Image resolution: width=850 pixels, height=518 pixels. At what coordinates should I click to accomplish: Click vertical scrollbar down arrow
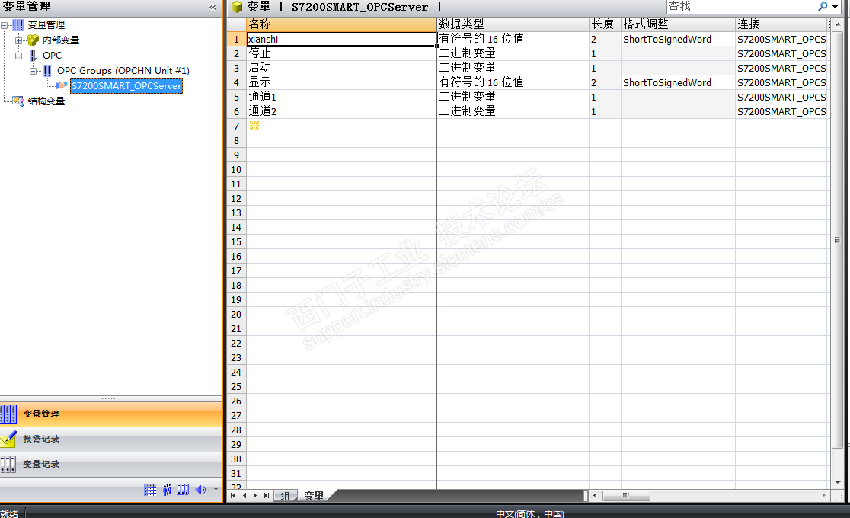[x=838, y=482]
